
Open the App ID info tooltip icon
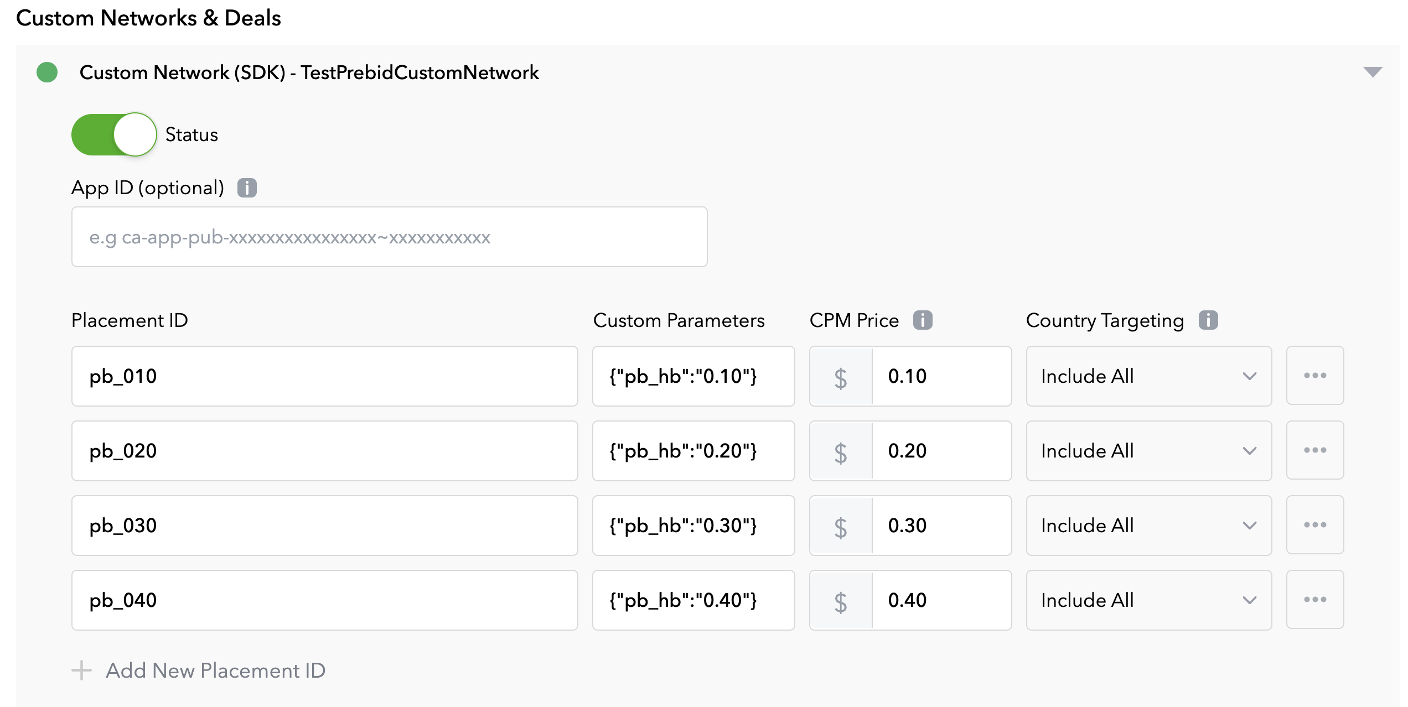click(x=247, y=188)
